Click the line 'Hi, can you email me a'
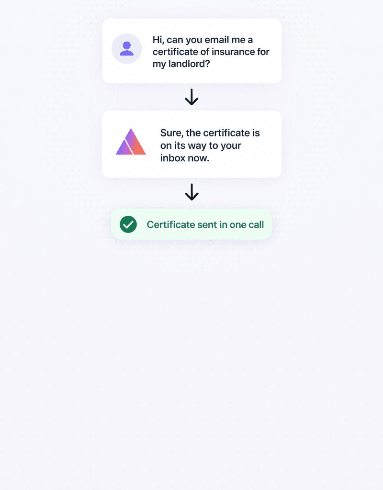 203,40
